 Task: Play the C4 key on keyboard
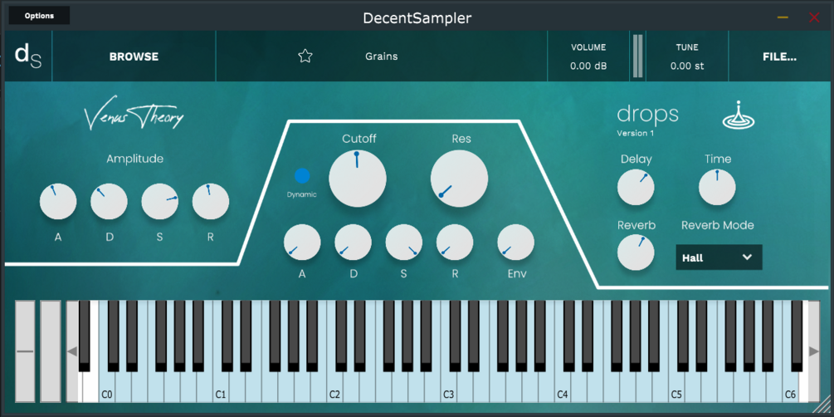(x=562, y=387)
